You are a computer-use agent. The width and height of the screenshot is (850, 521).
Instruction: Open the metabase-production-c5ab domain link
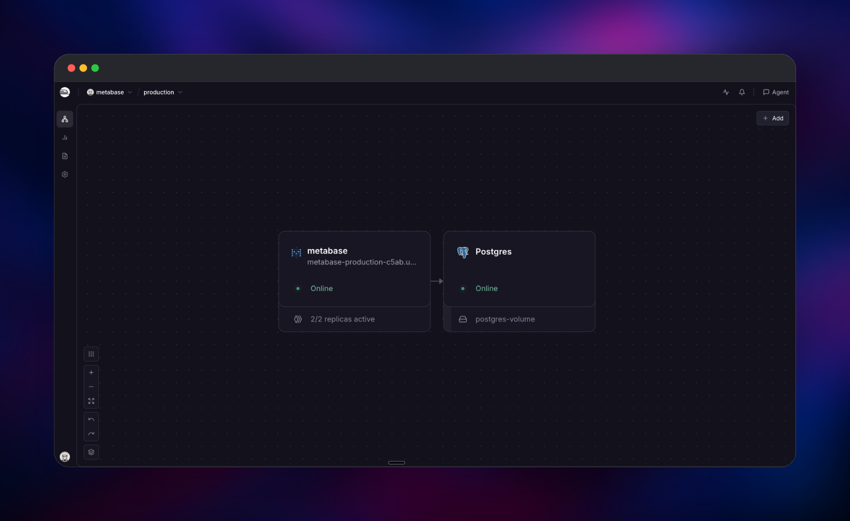pyautogui.click(x=361, y=262)
